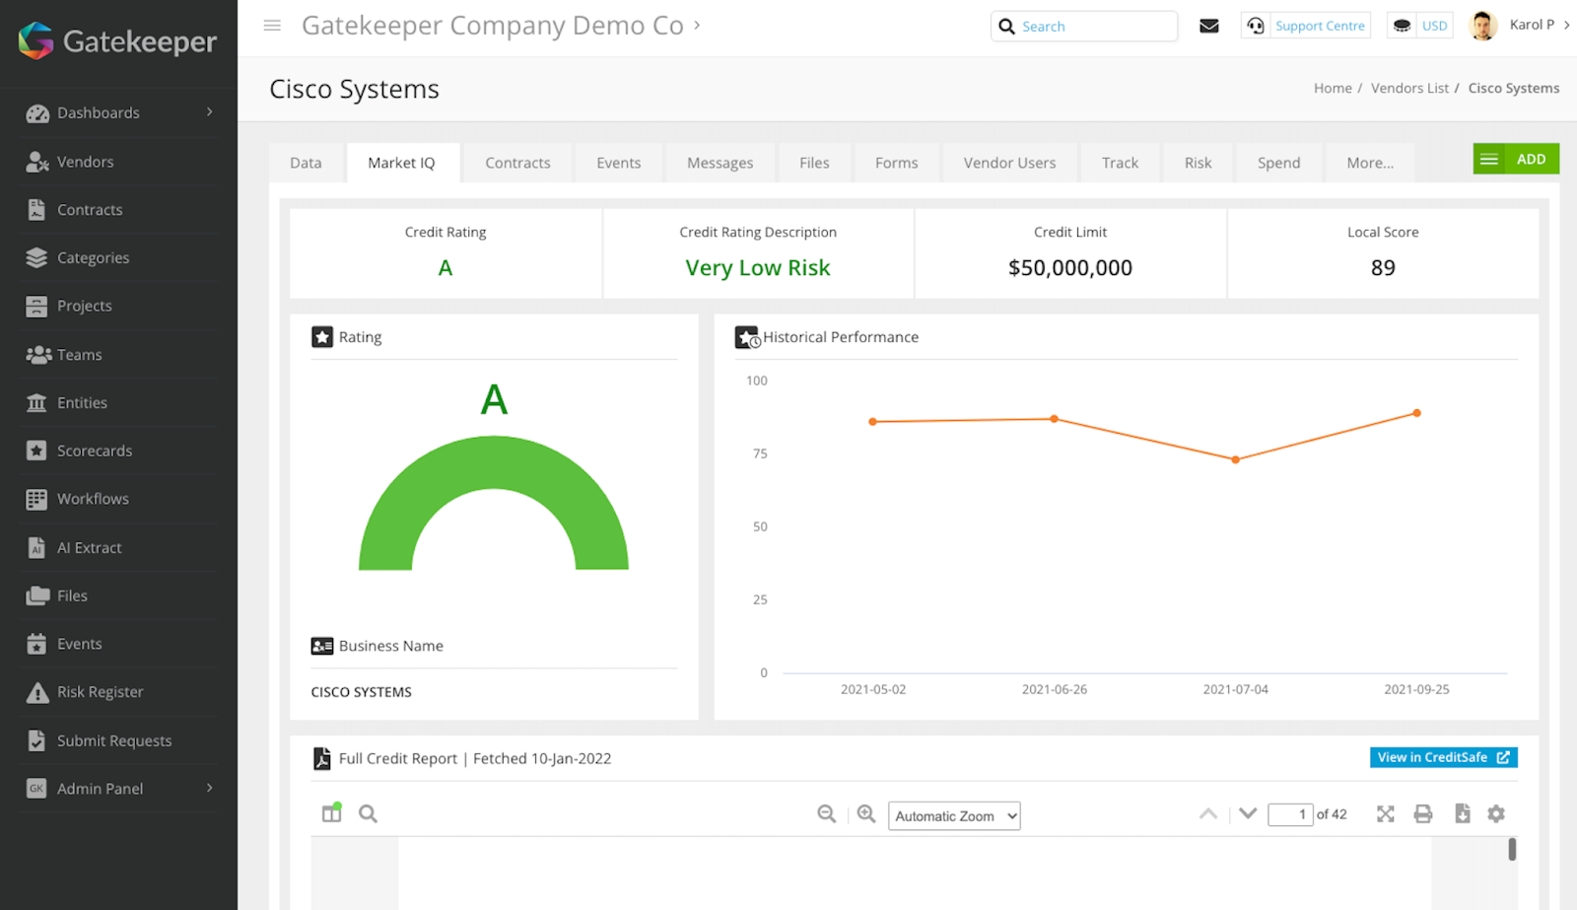The height and width of the screenshot is (910, 1577).
Task: Toggle the hamburger sidebar menu icon
Action: [x=272, y=26]
